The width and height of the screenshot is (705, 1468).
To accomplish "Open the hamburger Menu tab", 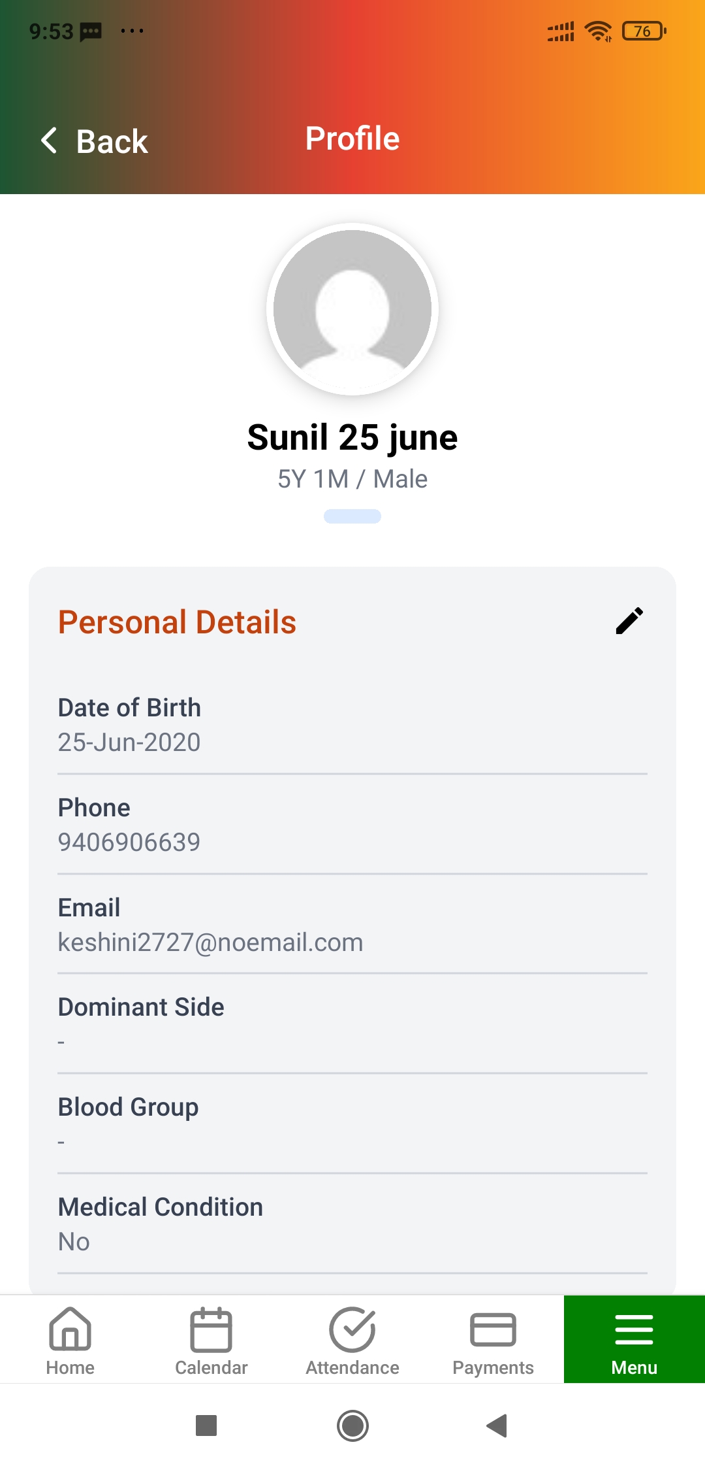I will (x=634, y=1339).
